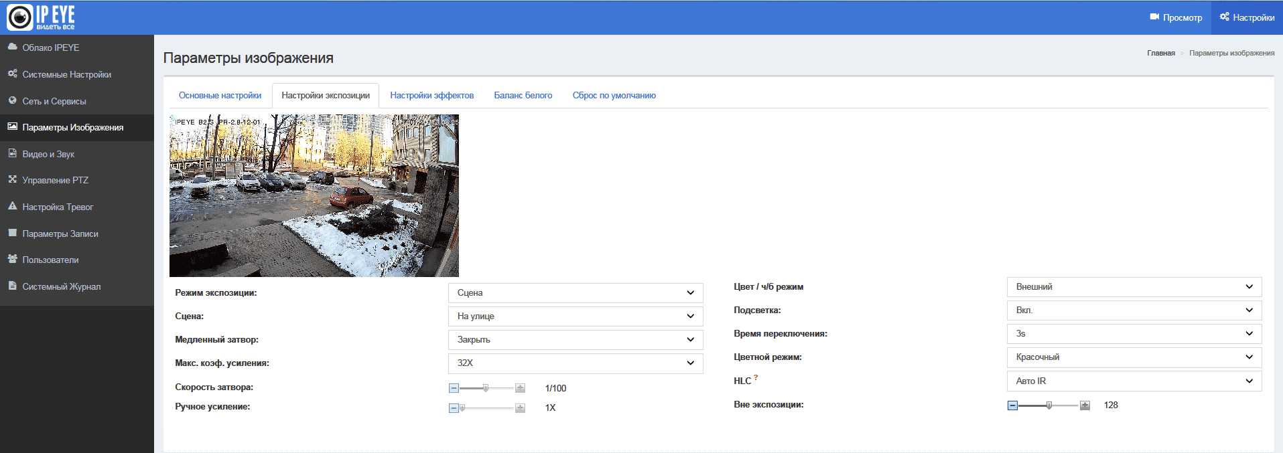
Task: Click the IP EYE logo
Action: (41, 17)
